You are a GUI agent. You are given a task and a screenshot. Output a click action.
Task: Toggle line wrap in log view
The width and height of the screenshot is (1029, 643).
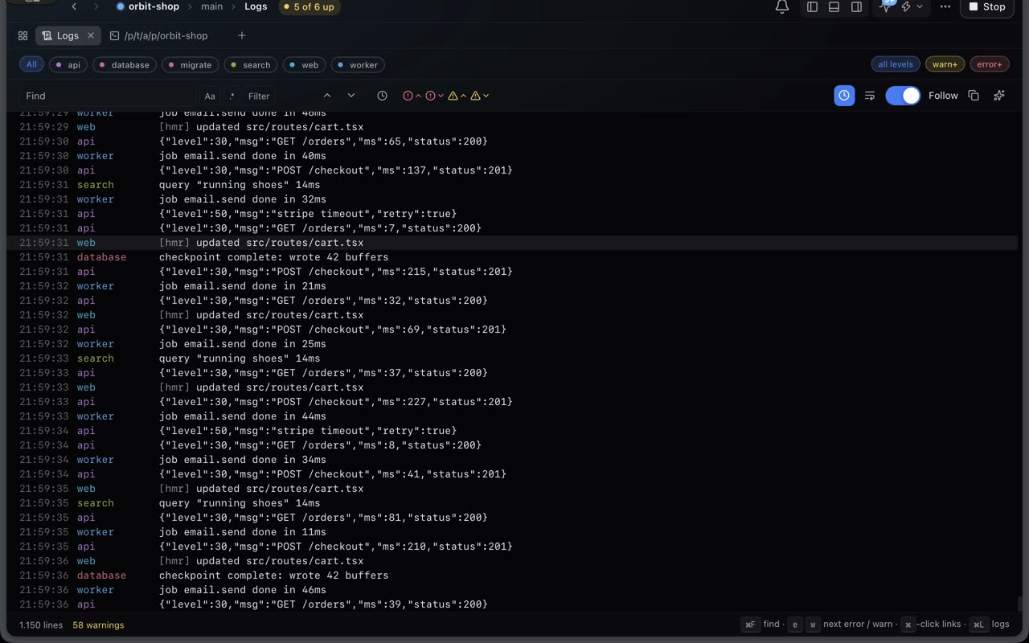click(x=870, y=96)
